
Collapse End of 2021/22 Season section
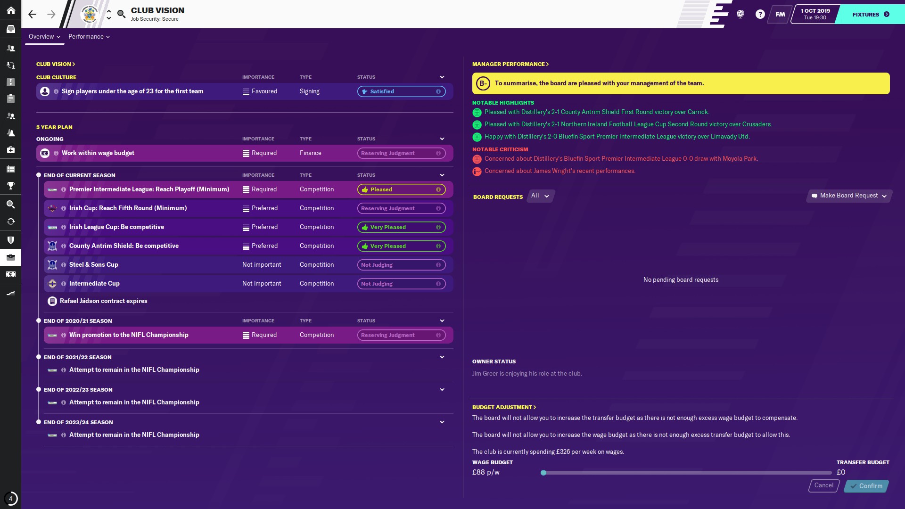pos(442,357)
